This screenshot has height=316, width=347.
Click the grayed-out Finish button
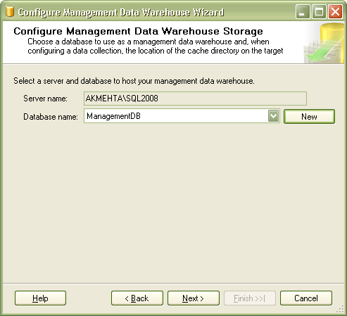250,298
